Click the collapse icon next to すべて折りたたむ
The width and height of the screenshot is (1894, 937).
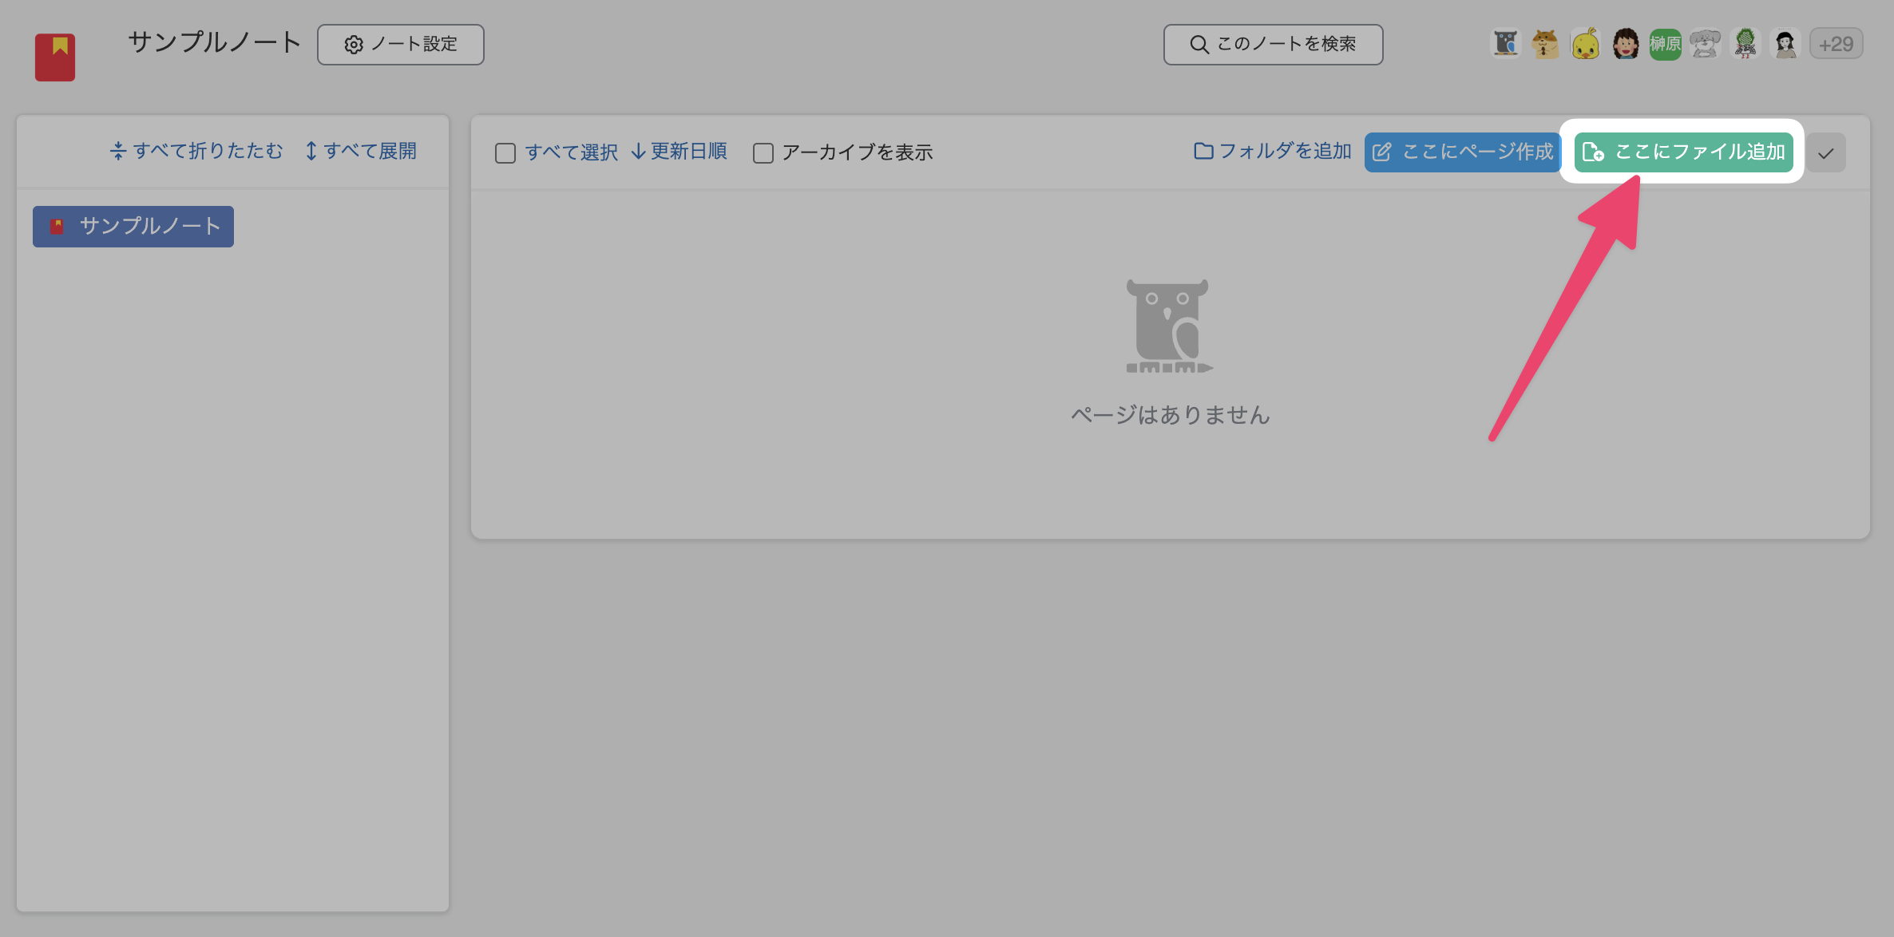(117, 150)
